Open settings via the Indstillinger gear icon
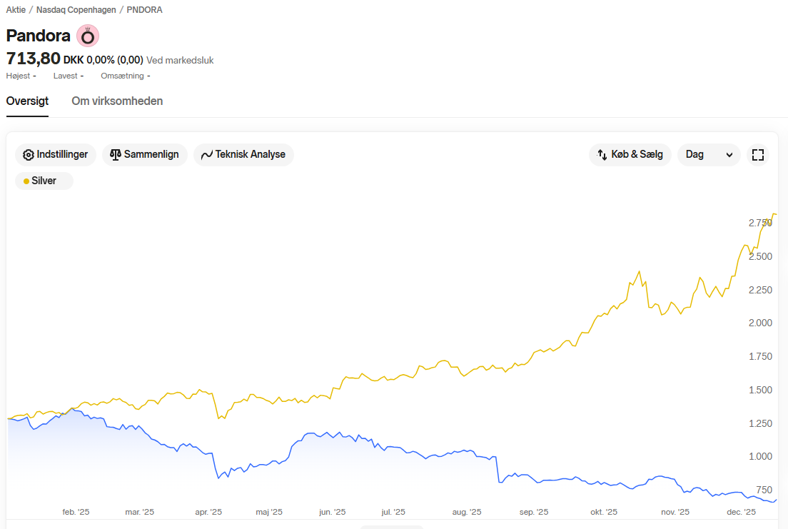 click(28, 155)
